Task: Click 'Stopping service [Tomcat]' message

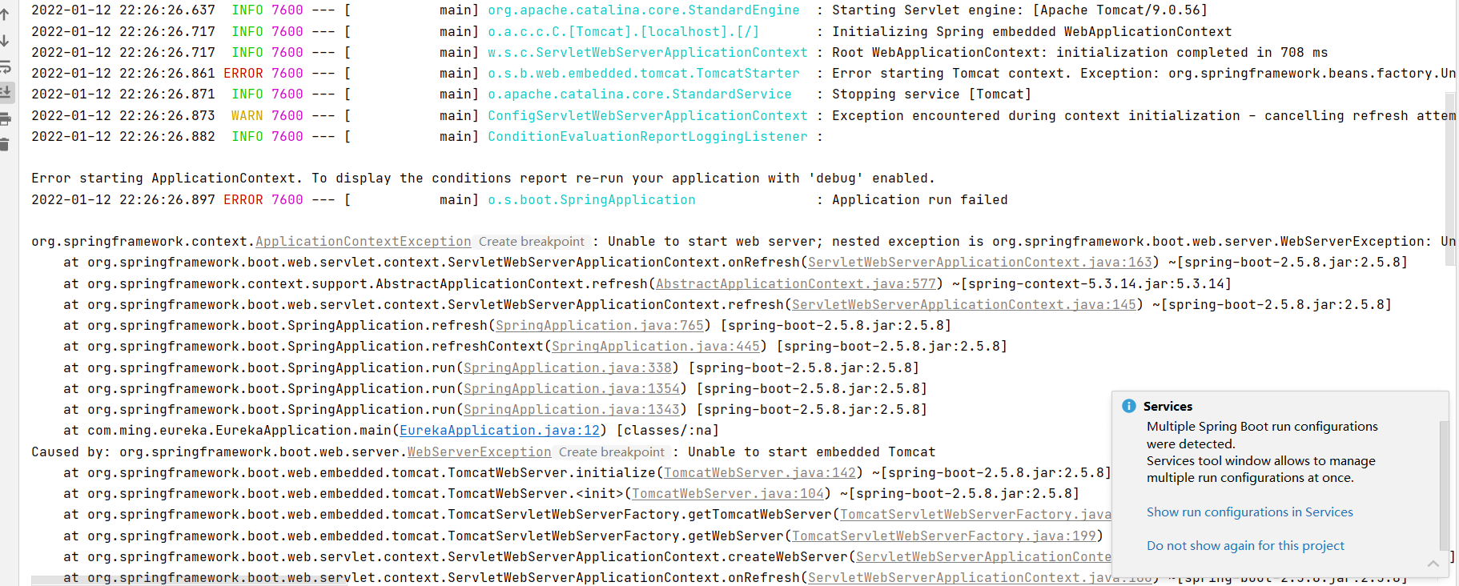Action: coord(932,94)
